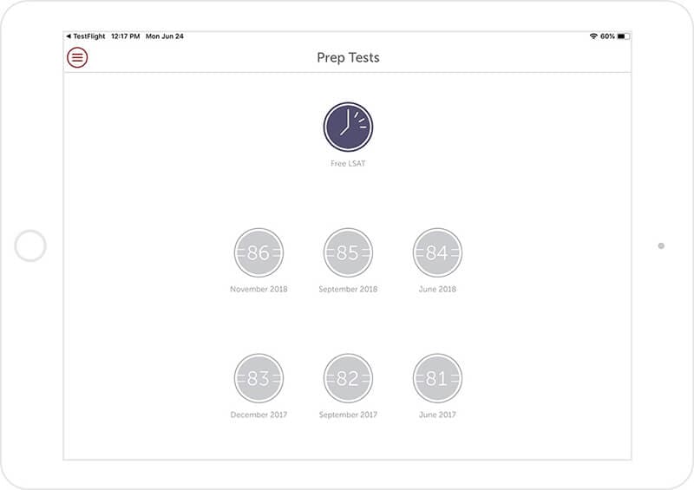Select the September 2018 label
694x490 pixels.
tap(348, 289)
